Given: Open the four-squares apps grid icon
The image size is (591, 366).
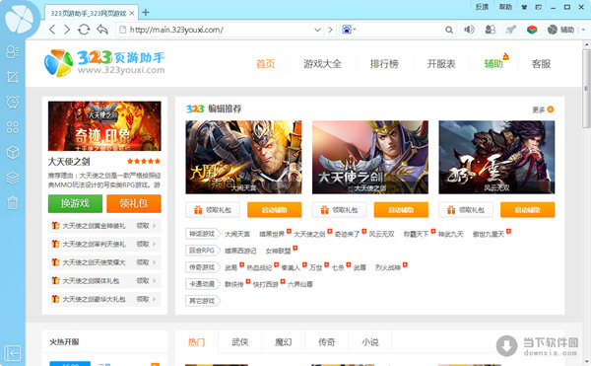Looking at the screenshot, I should (x=13, y=127).
